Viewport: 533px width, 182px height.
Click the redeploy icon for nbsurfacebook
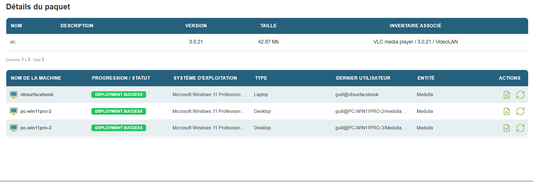(520, 95)
